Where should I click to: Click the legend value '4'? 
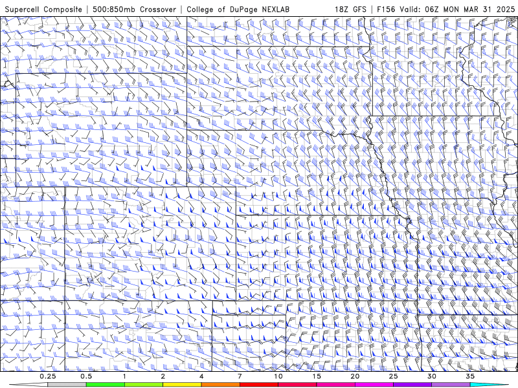click(x=201, y=376)
